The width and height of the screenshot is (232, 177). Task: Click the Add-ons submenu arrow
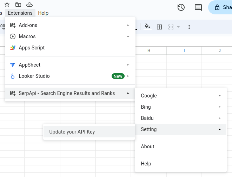click(128, 25)
